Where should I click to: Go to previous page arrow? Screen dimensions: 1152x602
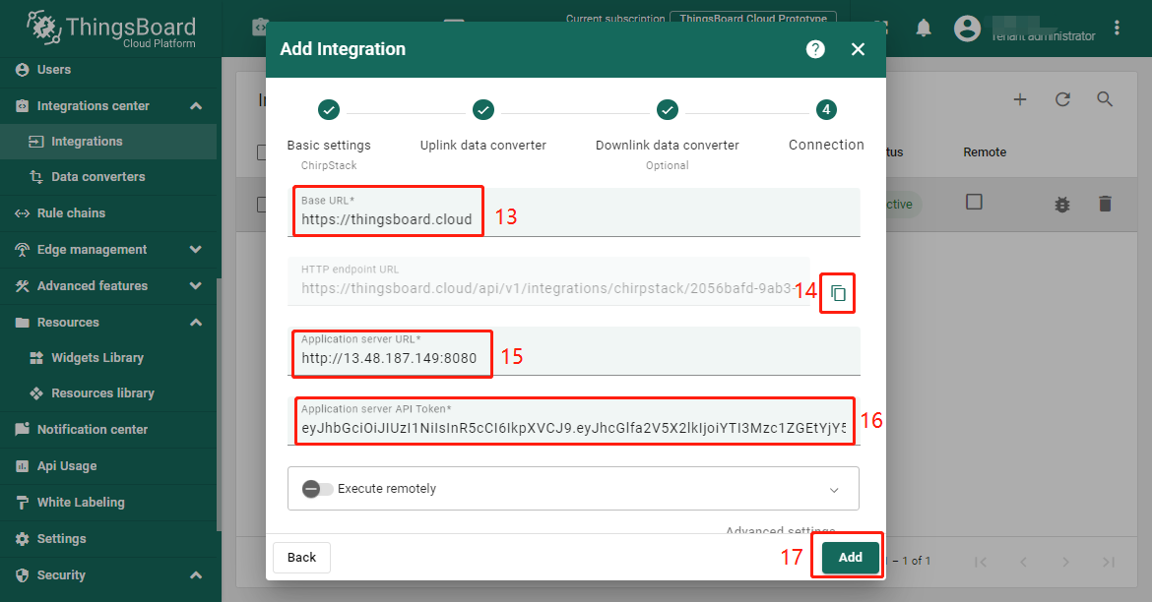[1023, 562]
